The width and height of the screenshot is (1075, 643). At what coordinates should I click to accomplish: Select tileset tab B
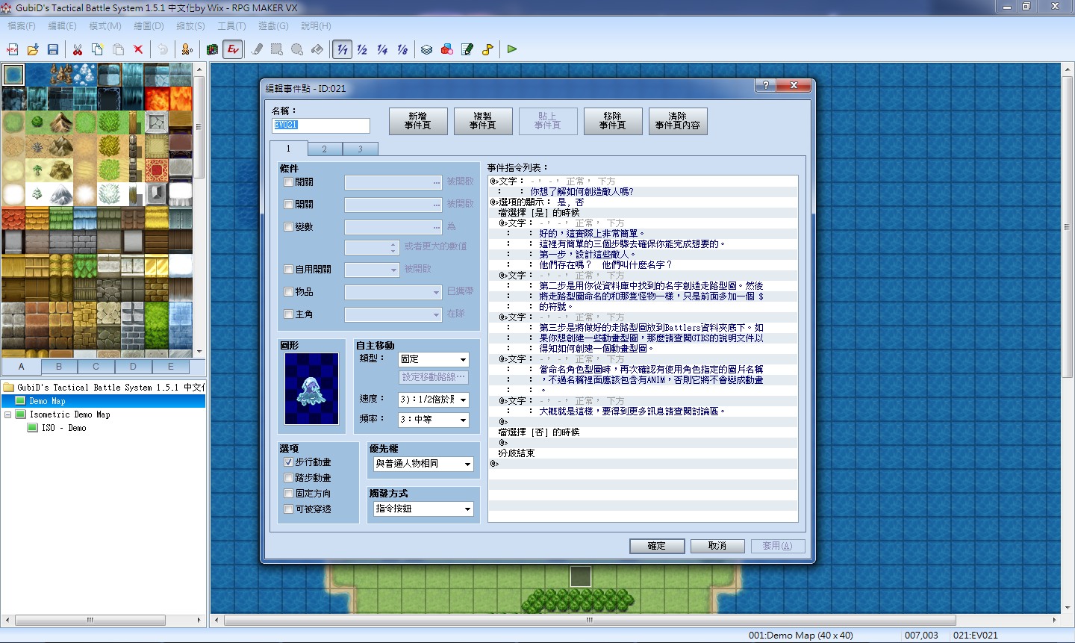click(59, 367)
